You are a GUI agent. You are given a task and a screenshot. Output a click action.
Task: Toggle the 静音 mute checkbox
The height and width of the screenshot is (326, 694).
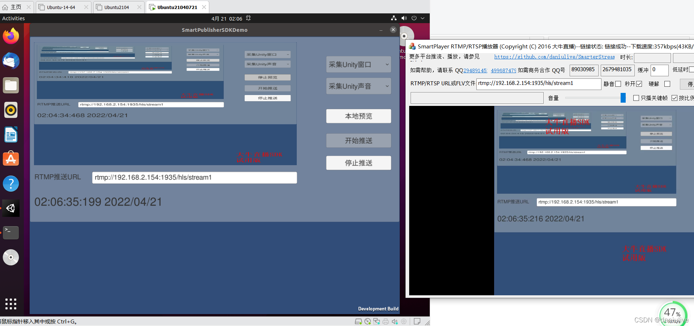[618, 84]
